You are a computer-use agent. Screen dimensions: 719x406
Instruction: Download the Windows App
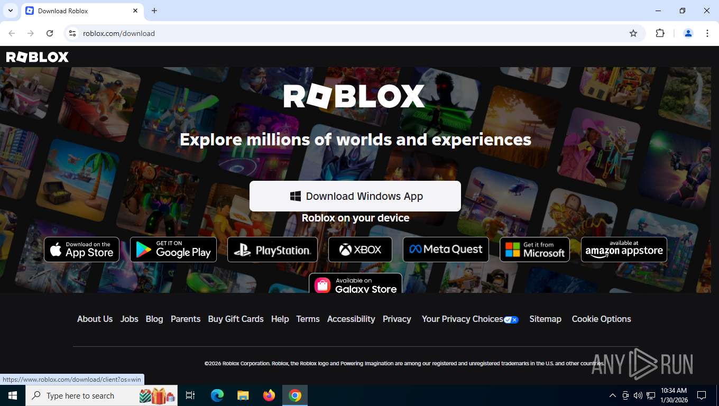(355, 196)
